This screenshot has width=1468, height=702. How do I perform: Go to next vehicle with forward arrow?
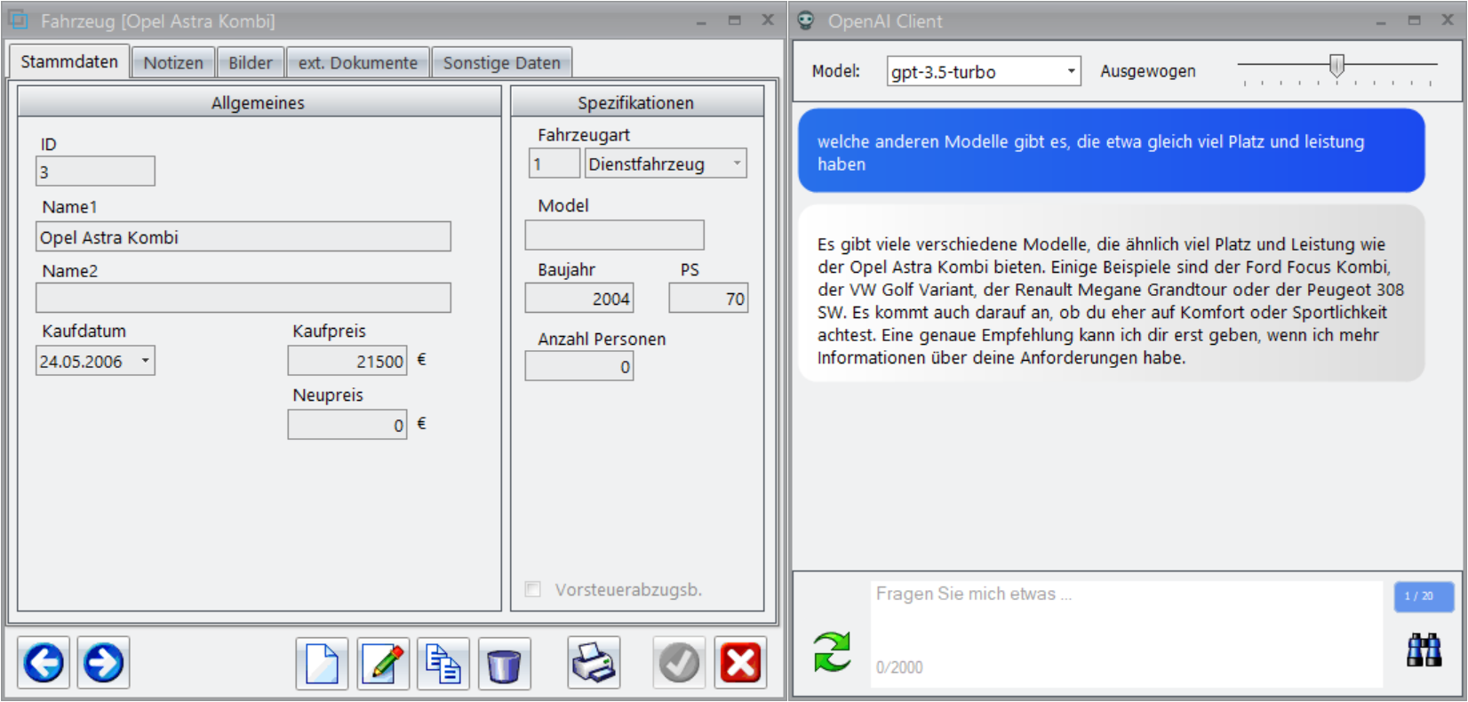(x=103, y=663)
